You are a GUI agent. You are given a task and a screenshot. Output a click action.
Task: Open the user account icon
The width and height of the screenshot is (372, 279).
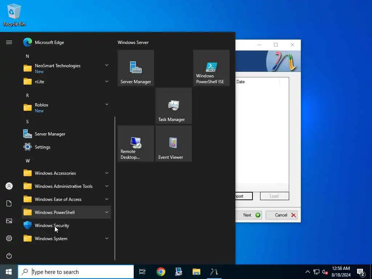click(9, 186)
